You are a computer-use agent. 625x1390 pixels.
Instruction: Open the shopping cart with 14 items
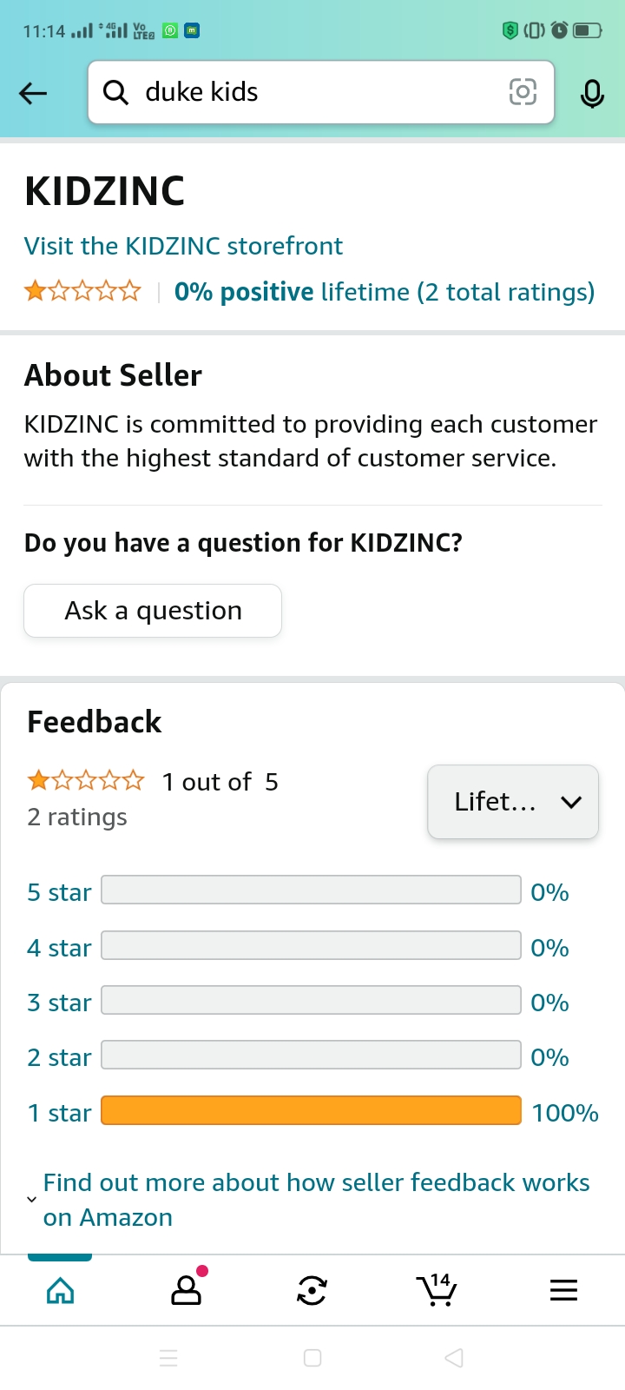tap(437, 1291)
